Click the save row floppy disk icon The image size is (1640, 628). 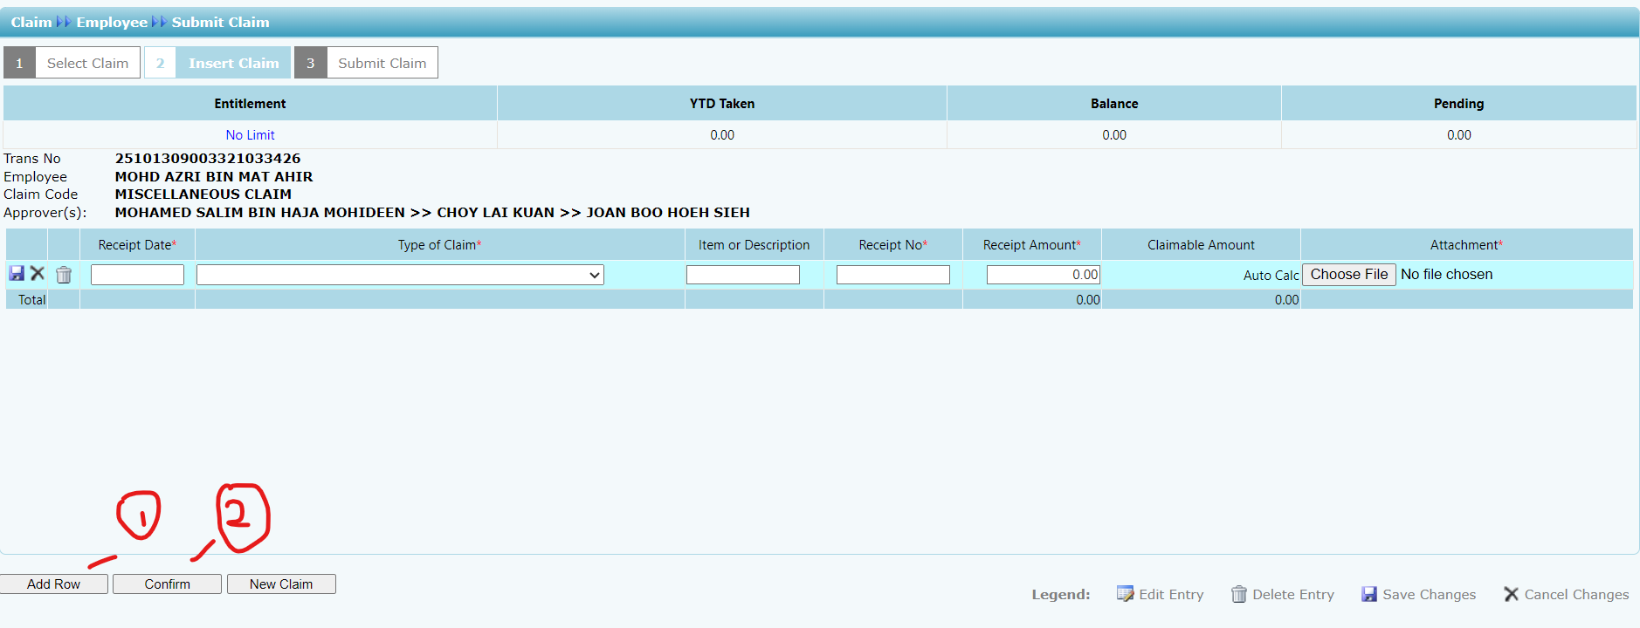(x=17, y=274)
